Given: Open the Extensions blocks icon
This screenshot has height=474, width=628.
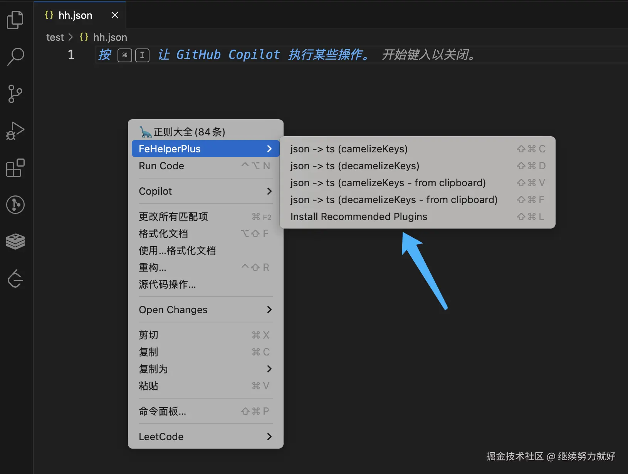Looking at the screenshot, I should point(15,168).
